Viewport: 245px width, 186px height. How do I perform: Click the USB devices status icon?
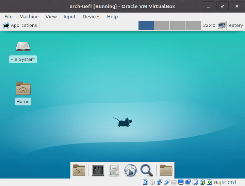tap(166, 182)
